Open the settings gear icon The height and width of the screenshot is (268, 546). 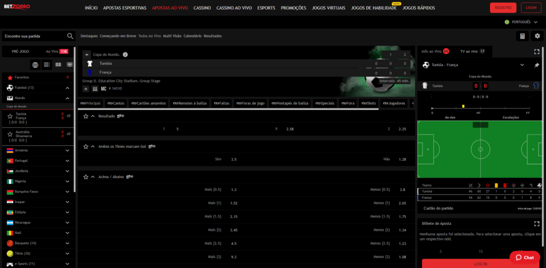coord(537,36)
